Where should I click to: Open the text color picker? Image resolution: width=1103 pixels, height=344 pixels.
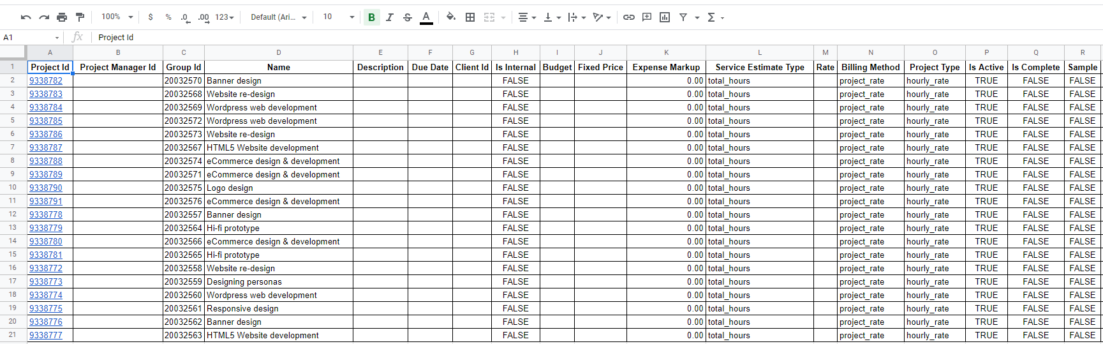426,17
